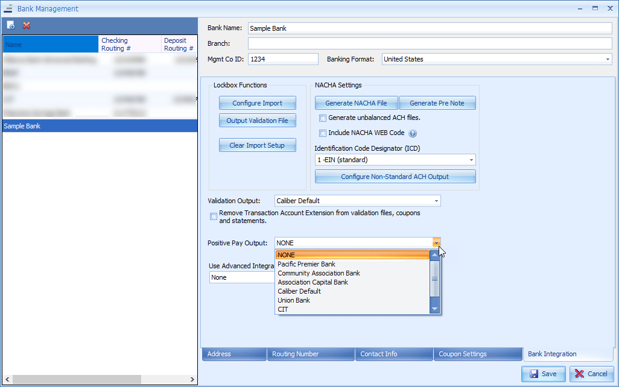Maximize the Bank Management window
Image resolution: width=619 pixels, height=387 pixels.
click(595, 8)
